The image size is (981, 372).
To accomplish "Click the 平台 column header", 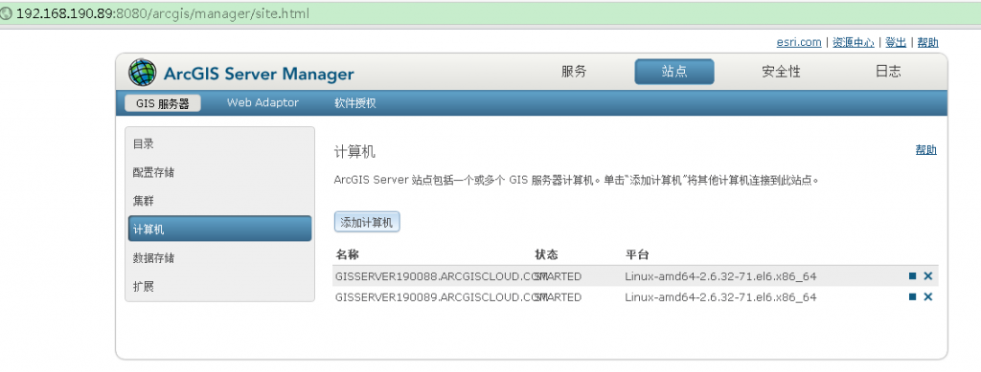I will point(637,254).
